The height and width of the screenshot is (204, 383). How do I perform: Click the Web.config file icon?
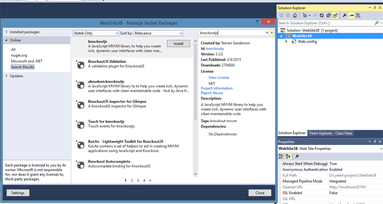pyautogui.click(x=294, y=41)
